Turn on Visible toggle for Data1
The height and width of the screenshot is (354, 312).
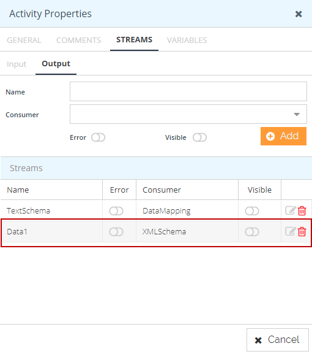point(252,232)
